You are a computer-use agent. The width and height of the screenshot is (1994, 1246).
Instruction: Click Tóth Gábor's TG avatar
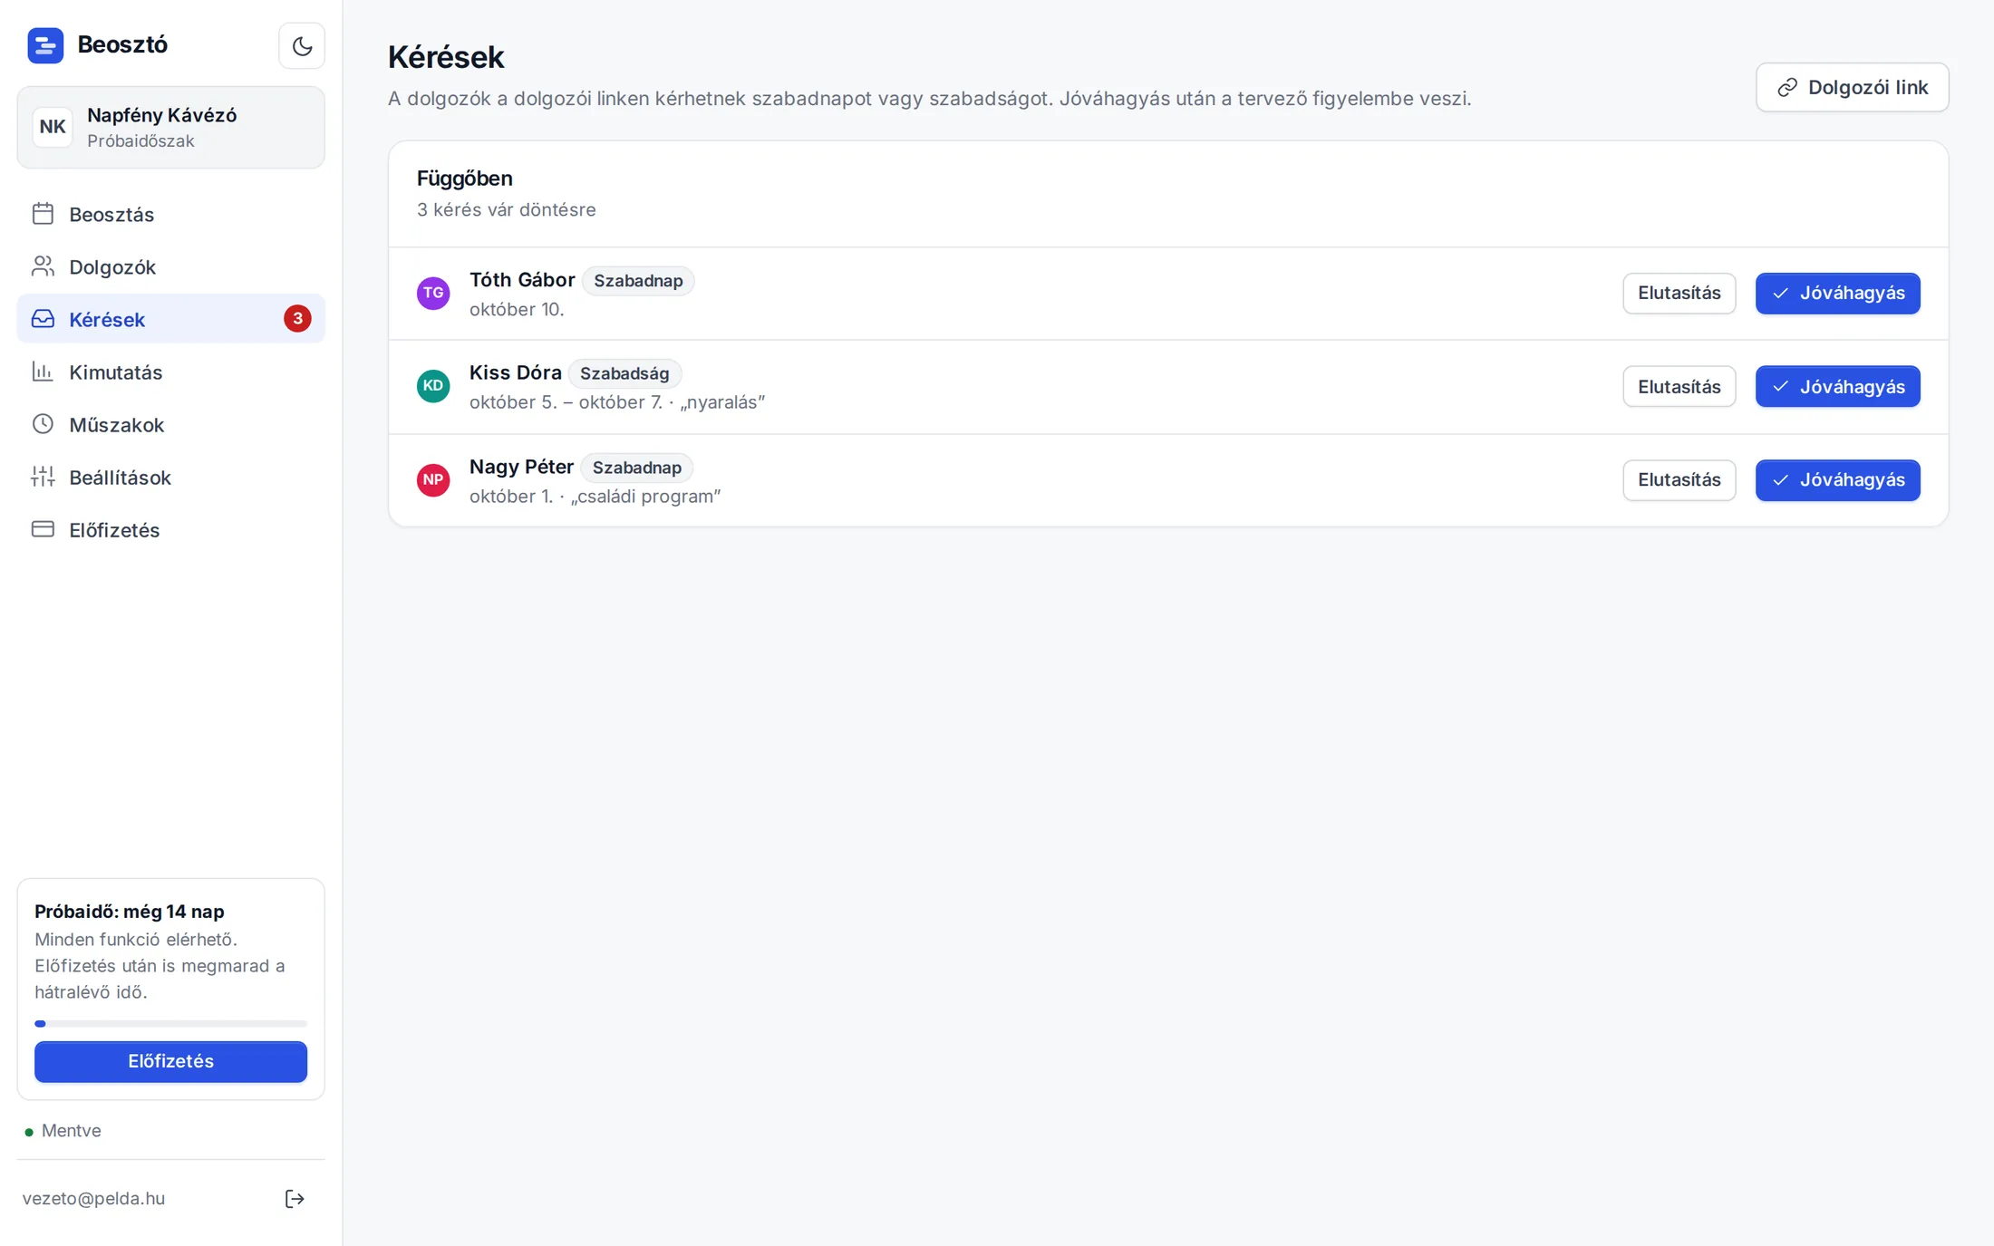(433, 293)
